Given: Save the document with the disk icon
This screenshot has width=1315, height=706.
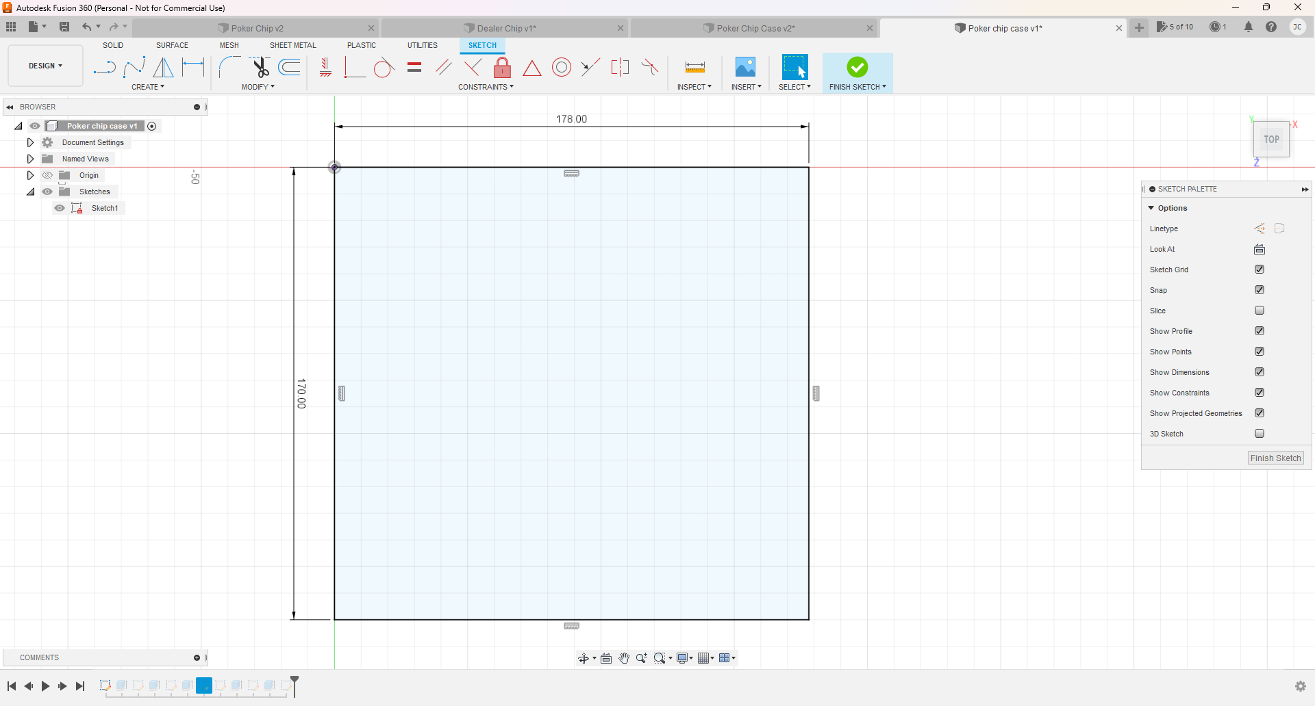Looking at the screenshot, I should pyautogui.click(x=64, y=27).
